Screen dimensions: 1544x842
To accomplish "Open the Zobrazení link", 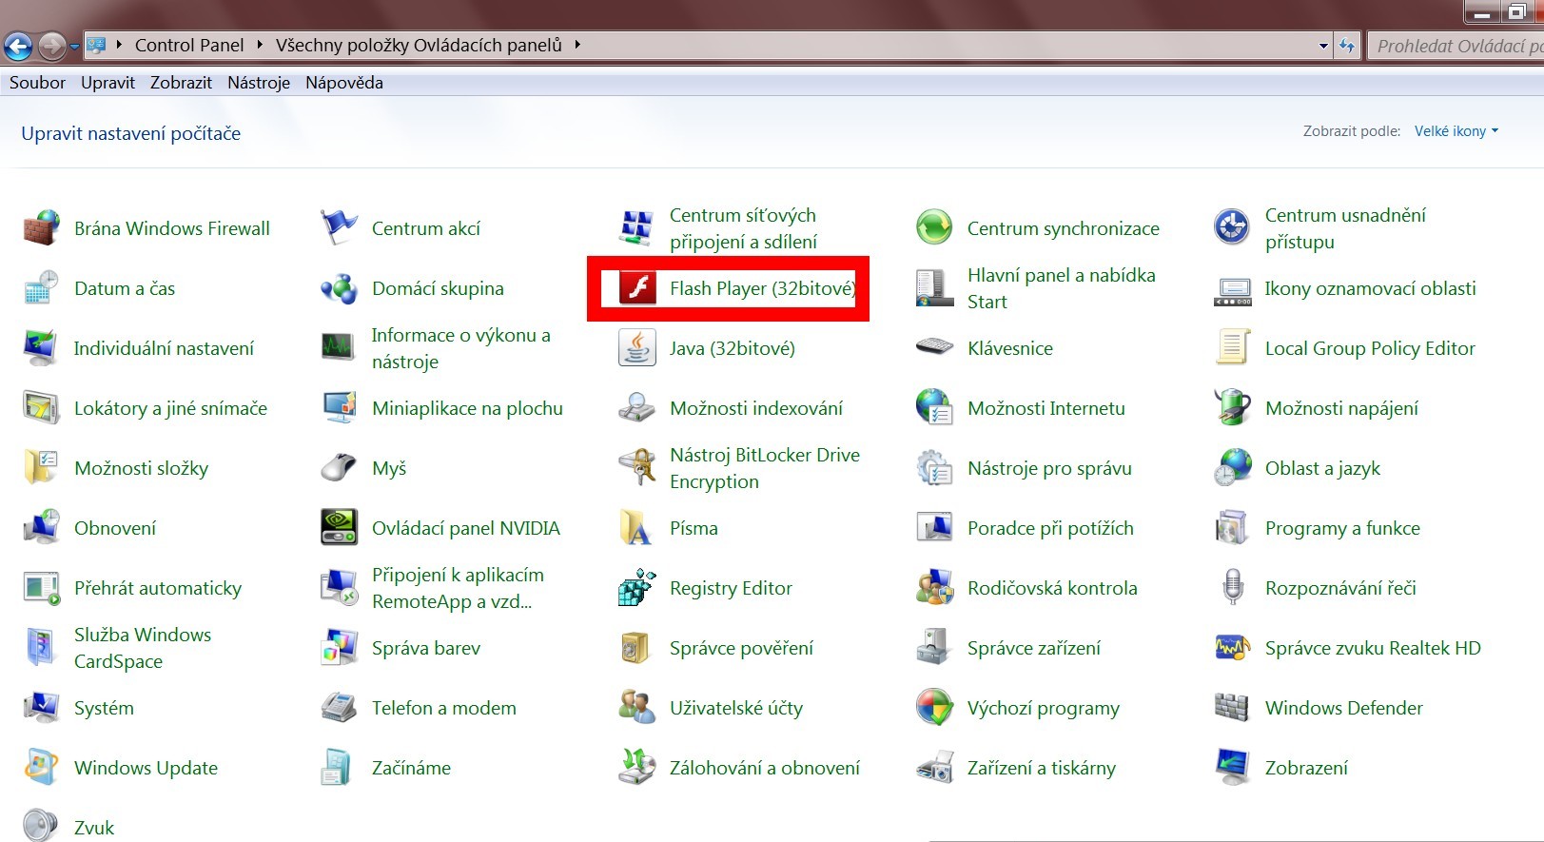I will (x=1306, y=768).
